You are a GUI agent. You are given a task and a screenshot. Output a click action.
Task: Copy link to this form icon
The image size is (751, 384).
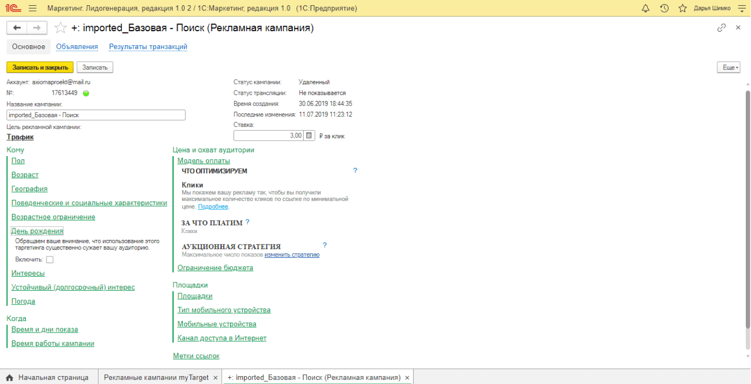(x=721, y=28)
